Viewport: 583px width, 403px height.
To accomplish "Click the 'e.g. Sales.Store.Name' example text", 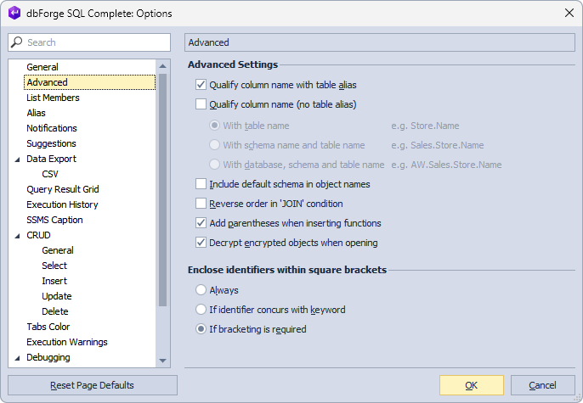I will (x=437, y=145).
